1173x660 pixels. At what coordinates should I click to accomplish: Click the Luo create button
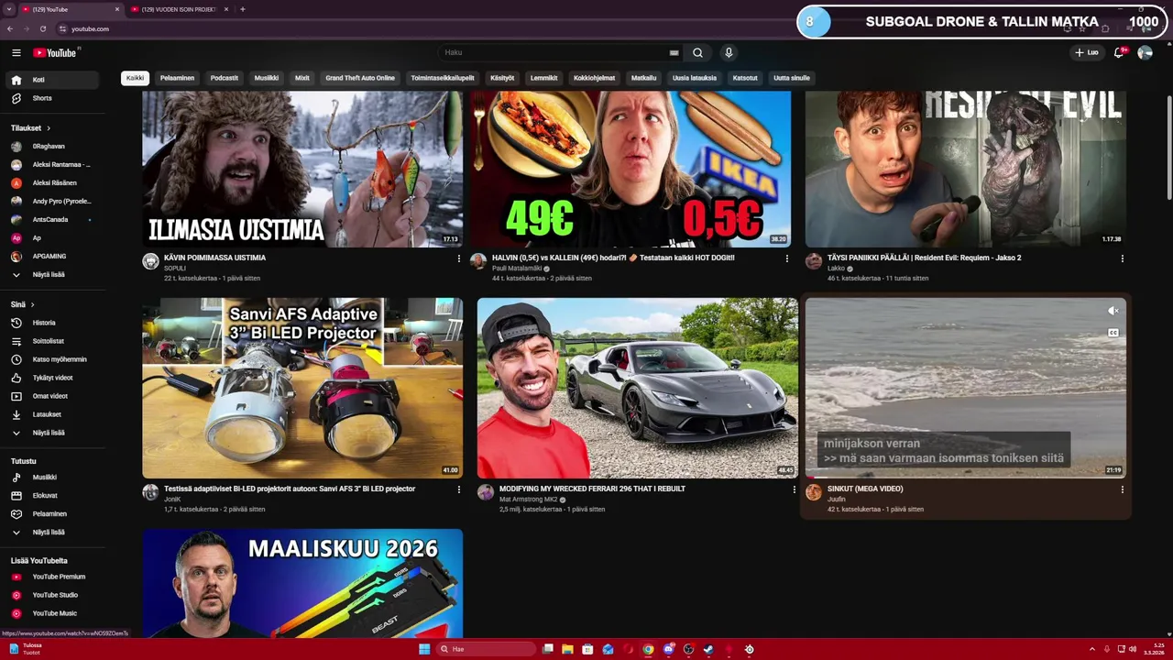(x=1087, y=52)
